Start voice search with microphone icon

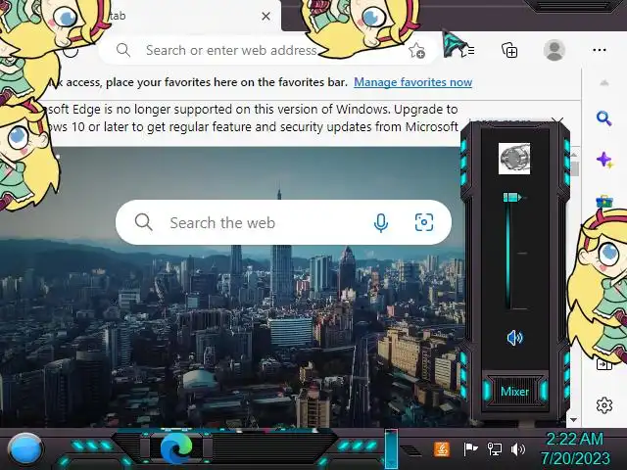381,222
